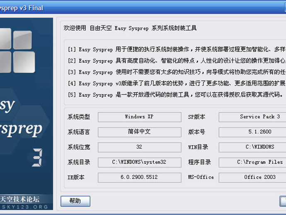This screenshot has height=215, width=286.
Task: Click the WIN目录 label
Action: [x=198, y=147]
